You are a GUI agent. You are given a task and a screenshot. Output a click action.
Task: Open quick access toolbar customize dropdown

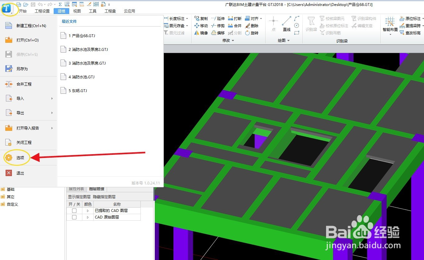[x=109, y=5]
